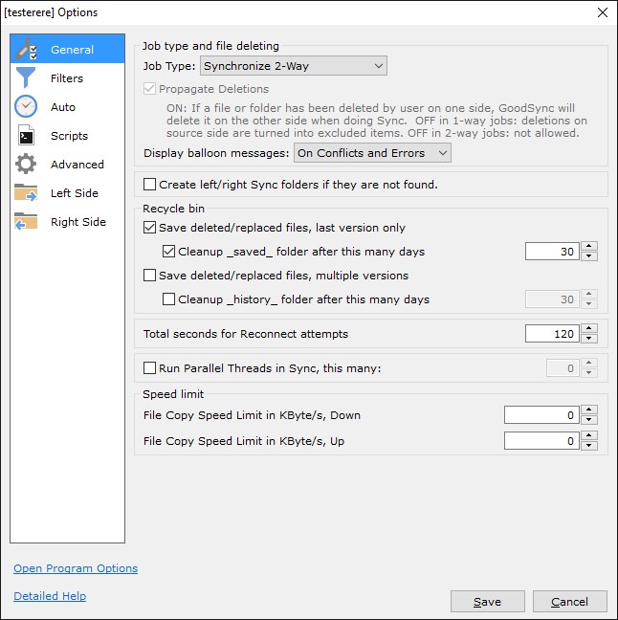The width and height of the screenshot is (618, 620).
Task: Uncheck Save deleted/replaced files, last version only
Action: [x=150, y=228]
